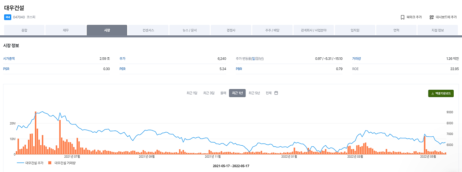Open the PBR link
This screenshot has width=462, height=172.
tap(239, 69)
